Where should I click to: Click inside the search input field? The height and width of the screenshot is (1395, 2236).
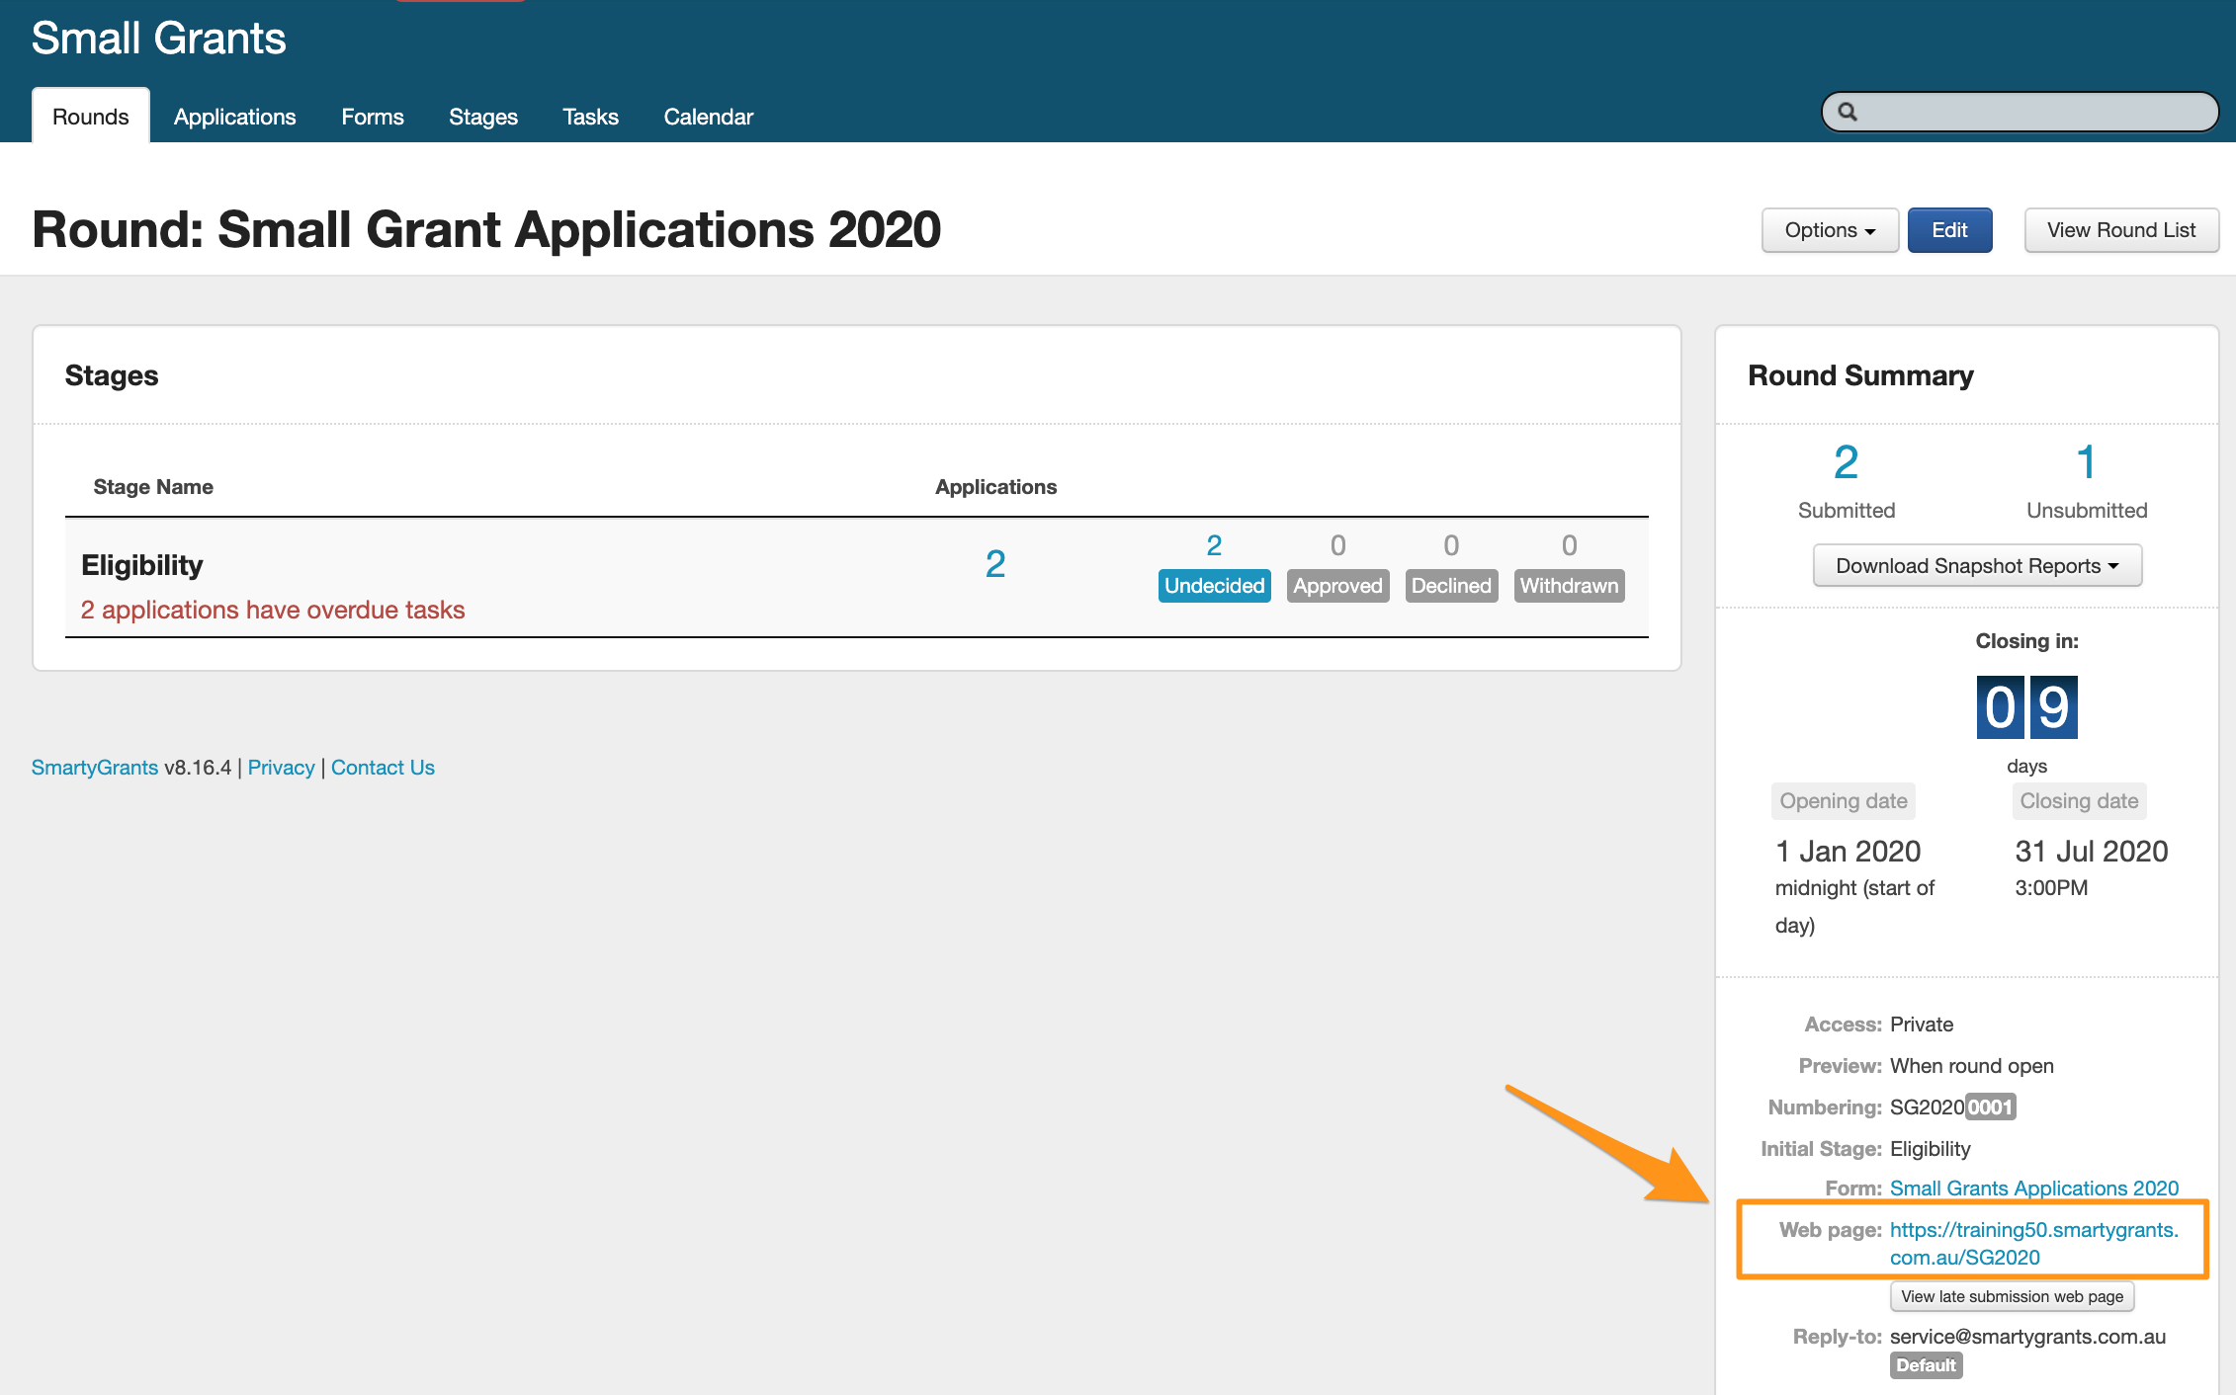(2036, 113)
